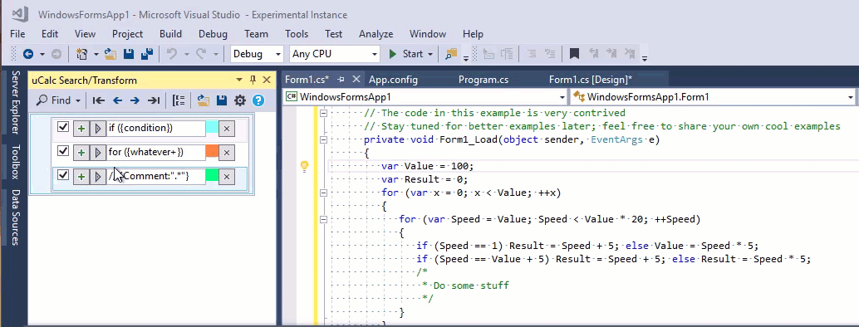Open the Analyze menu
Viewport: 859px width, 327px height.
click(x=376, y=34)
